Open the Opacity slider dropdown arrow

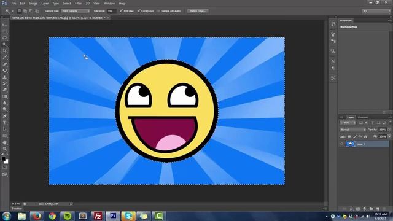click(389, 130)
